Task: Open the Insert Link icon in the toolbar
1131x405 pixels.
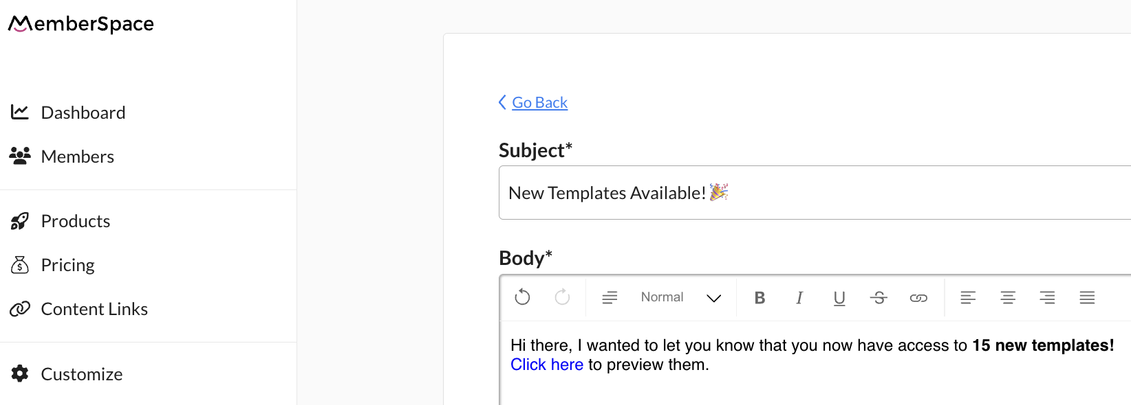Action: [919, 297]
